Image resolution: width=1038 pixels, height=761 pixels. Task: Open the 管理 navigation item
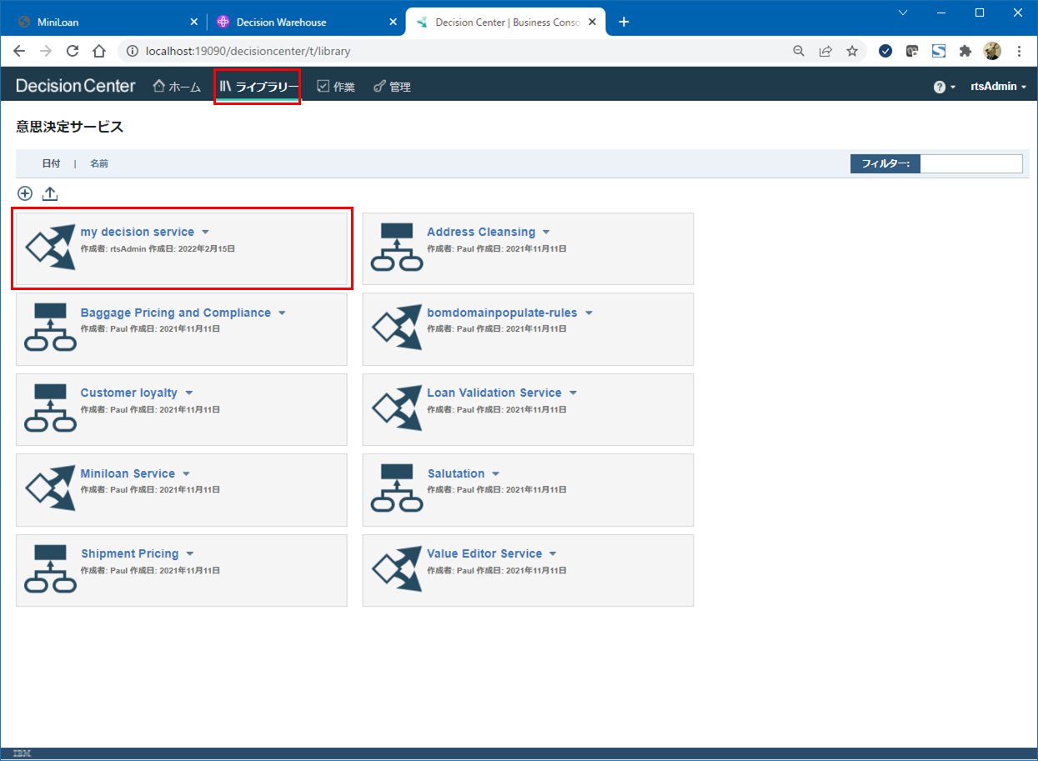tap(392, 87)
